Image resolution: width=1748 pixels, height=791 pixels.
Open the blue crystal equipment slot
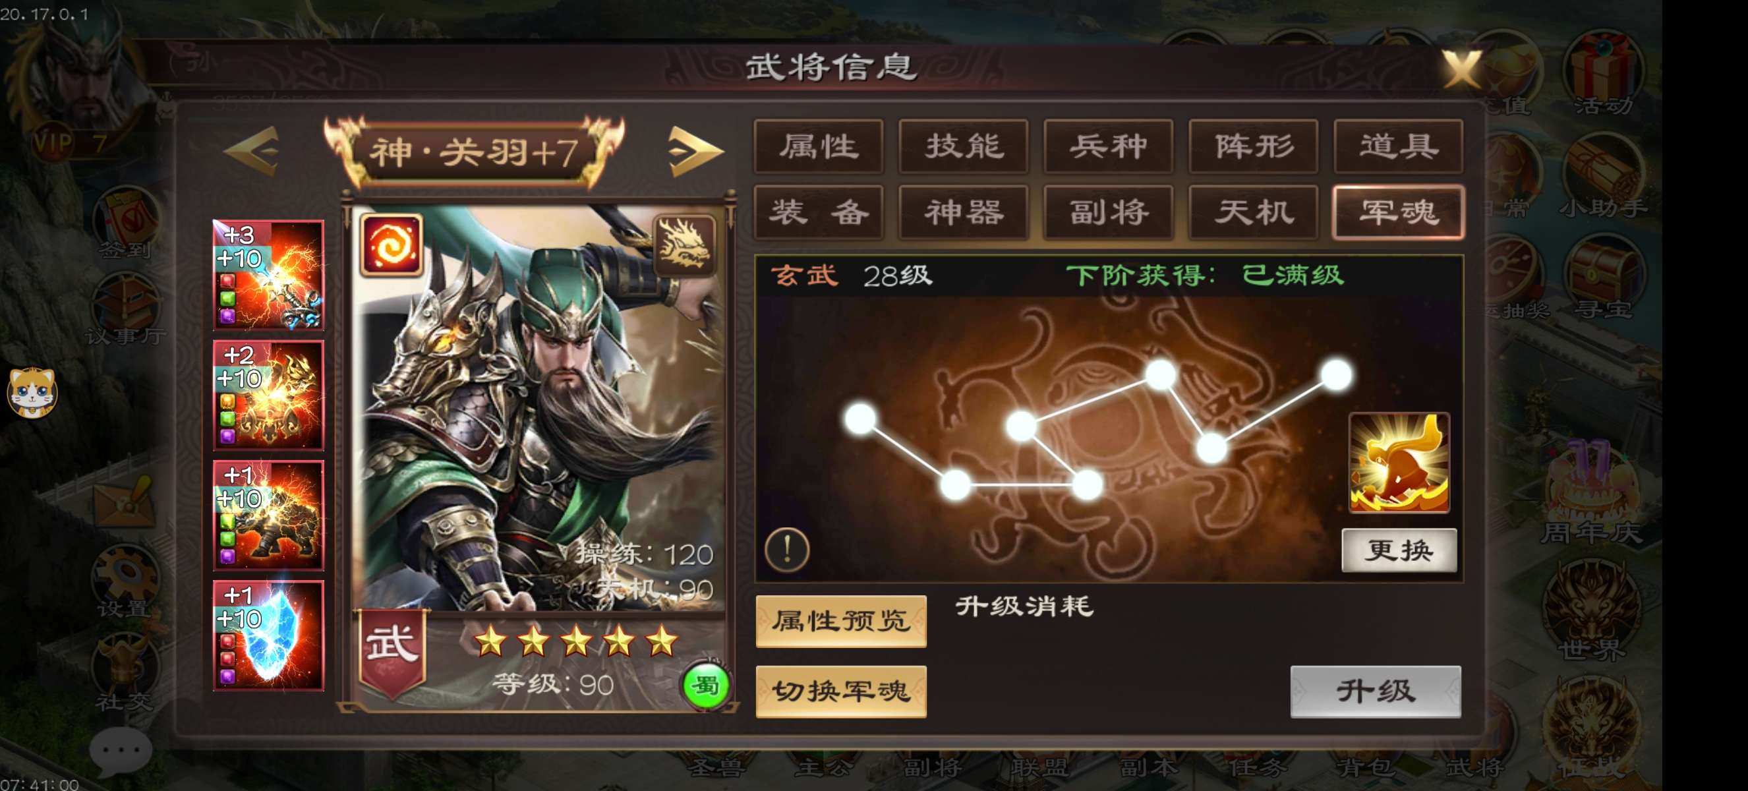(x=269, y=635)
